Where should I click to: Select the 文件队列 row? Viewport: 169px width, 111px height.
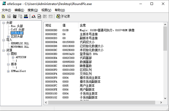tap(103, 74)
